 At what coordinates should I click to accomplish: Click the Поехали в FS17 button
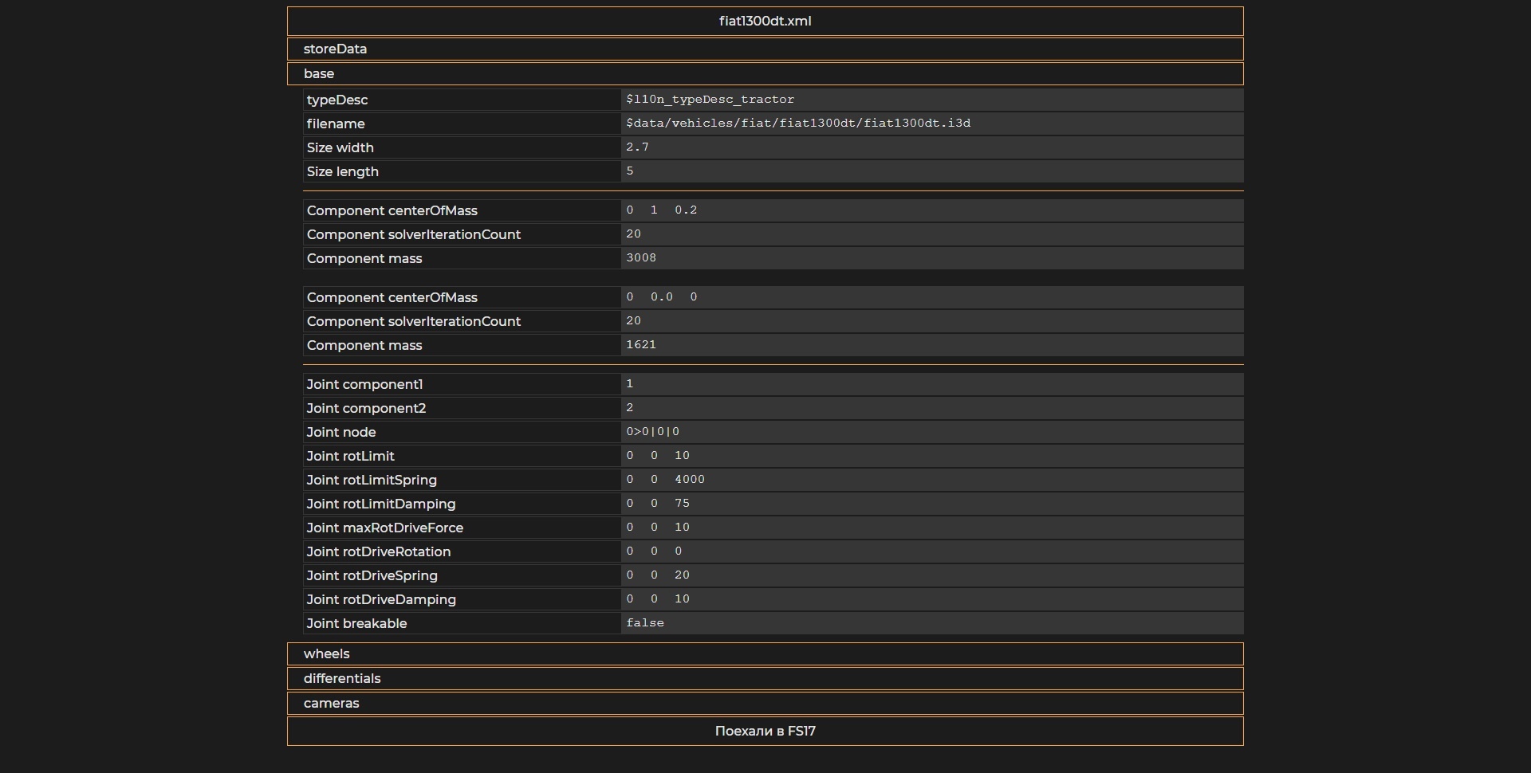765,731
